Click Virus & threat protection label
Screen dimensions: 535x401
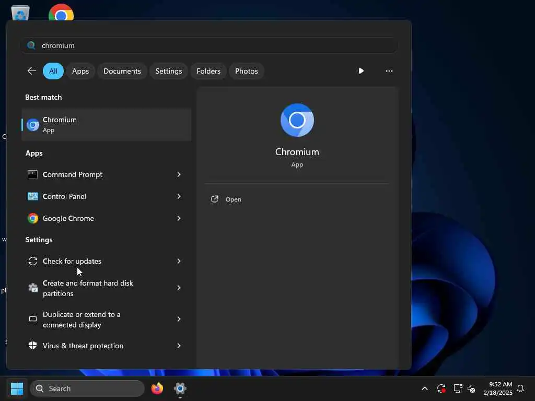click(x=83, y=346)
